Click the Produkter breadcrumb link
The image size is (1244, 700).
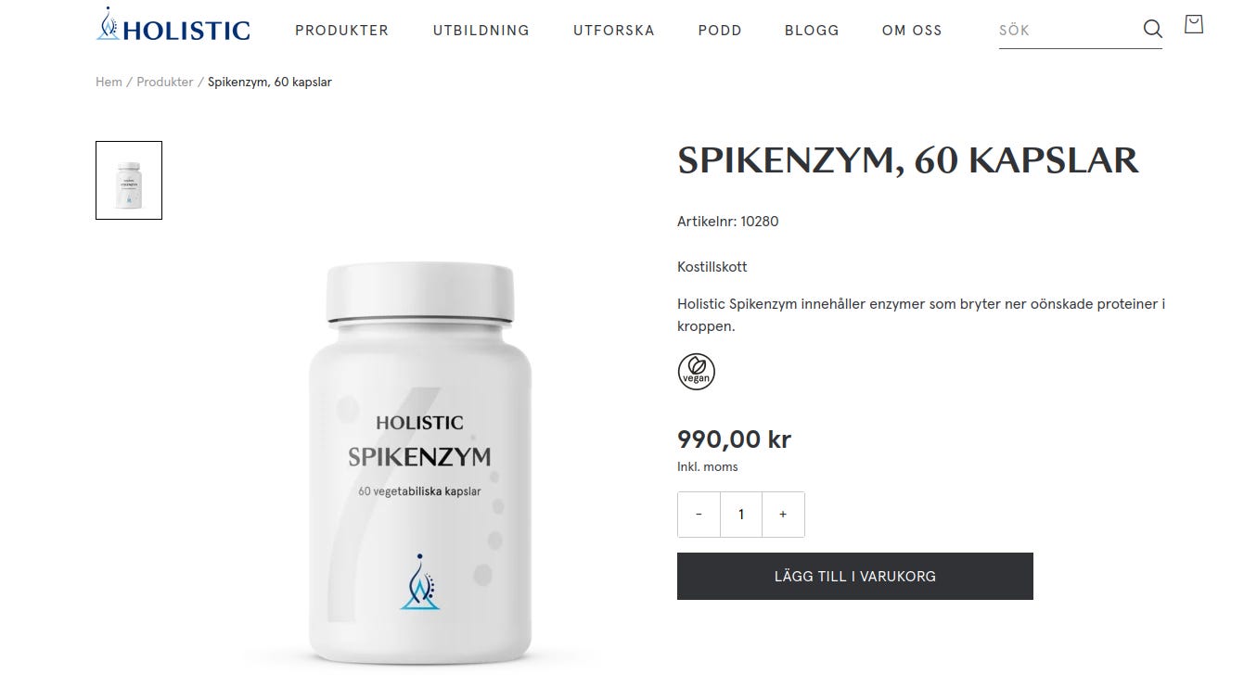165,82
